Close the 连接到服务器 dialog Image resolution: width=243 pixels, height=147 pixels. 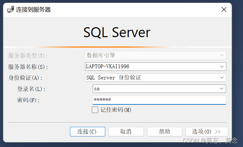[x=224, y=10]
